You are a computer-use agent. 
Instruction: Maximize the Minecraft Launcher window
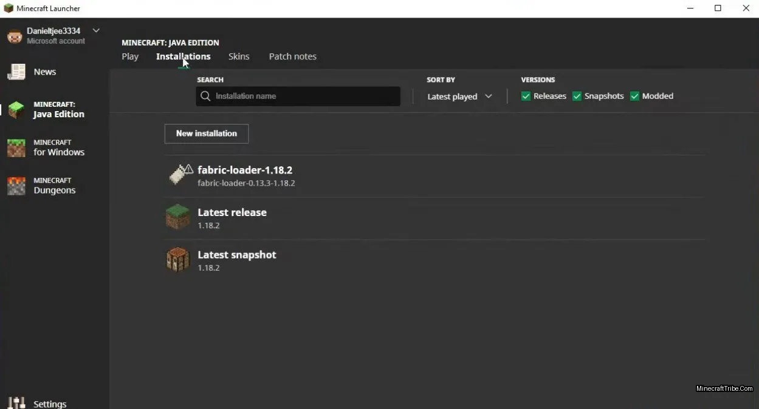pyautogui.click(x=718, y=8)
